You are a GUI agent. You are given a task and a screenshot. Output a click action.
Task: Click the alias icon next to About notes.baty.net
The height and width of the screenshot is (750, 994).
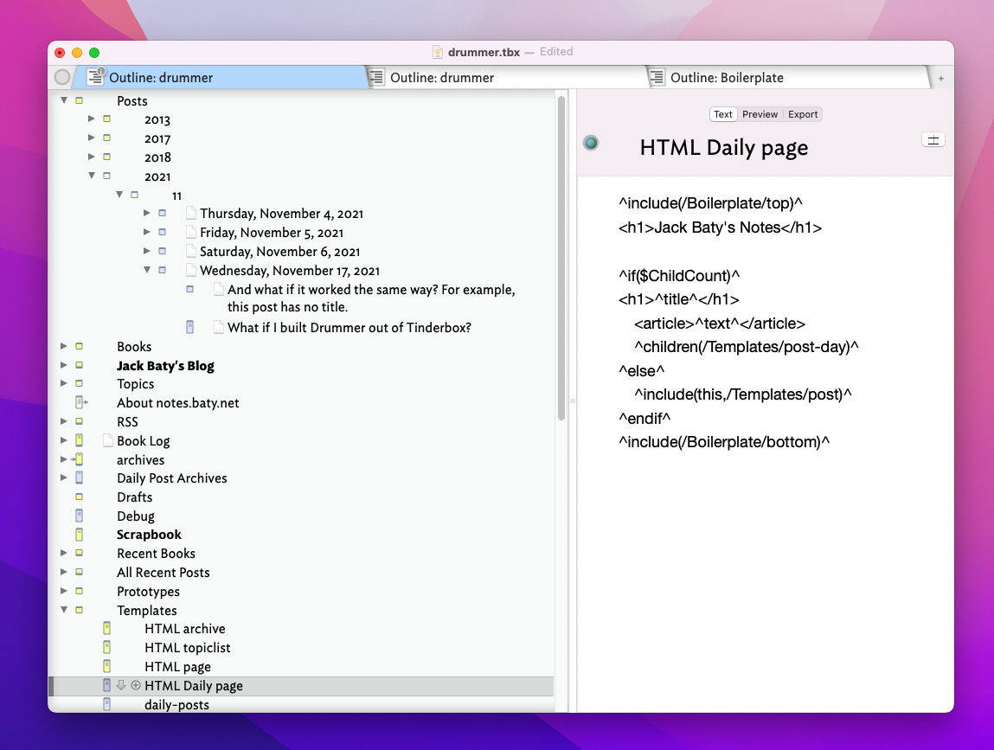tap(80, 402)
